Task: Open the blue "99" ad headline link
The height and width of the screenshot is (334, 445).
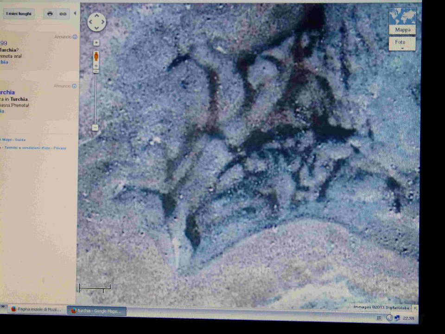Action: pos(3,43)
